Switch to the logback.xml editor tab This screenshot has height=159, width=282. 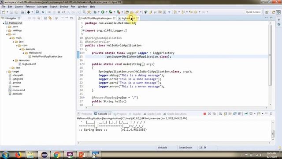[128, 18]
